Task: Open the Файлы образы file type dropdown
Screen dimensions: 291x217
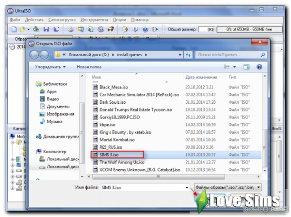Action: (x=228, y=187)
